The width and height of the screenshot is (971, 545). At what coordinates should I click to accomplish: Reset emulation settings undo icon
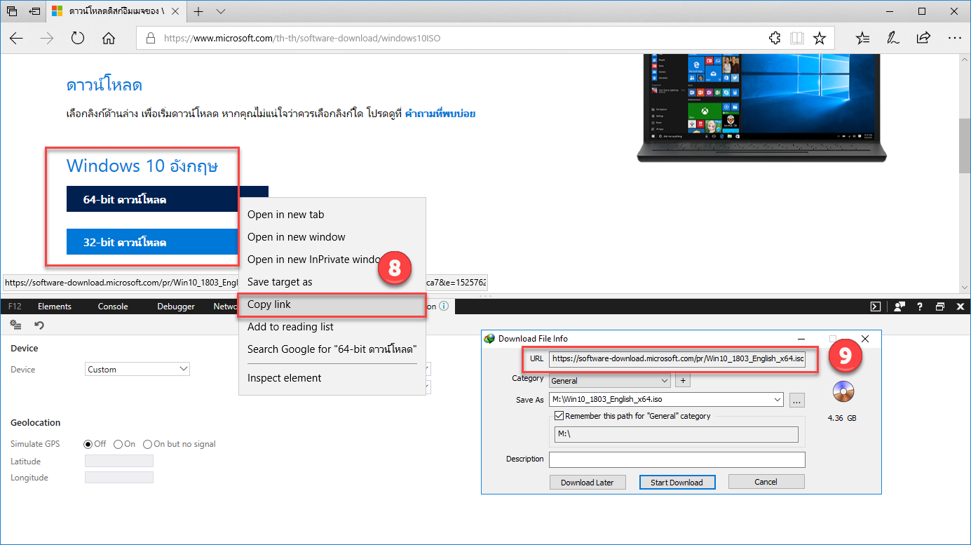[x=39, y=325]
